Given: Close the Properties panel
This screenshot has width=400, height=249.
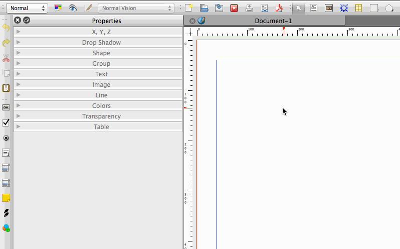Looking at the screenshot, I should coord(18,21).
